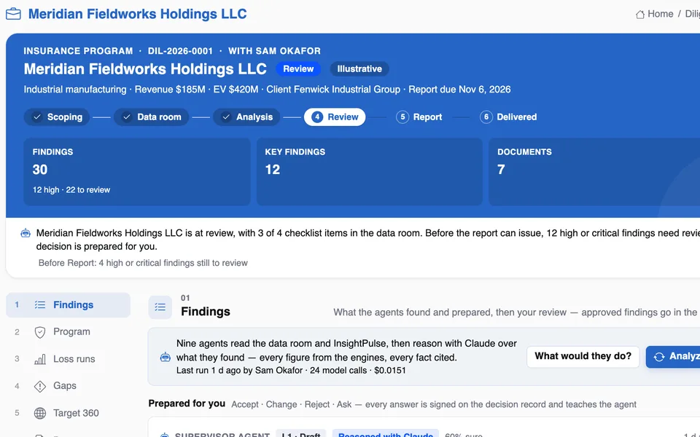Image resolution: width=700 pixels, height=437 pixels.
Task: Click the robot icon beside the review status summary
Action: click(26, 233)
